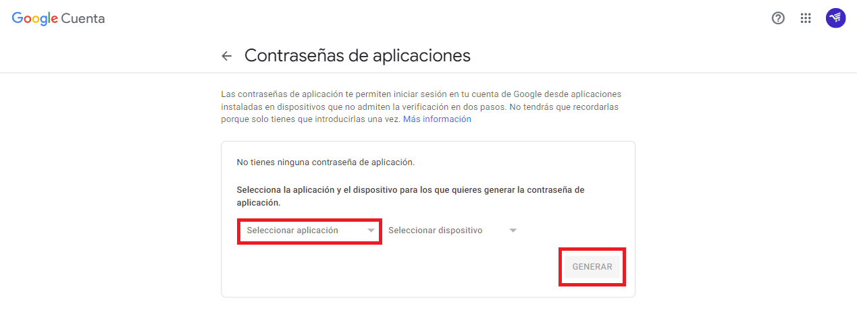Click the arrow beside Seleccionar dispositivo
857x335 pixels.
tap(513, 231)
